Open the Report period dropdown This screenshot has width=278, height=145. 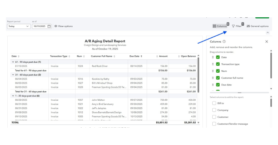point(19,26)
